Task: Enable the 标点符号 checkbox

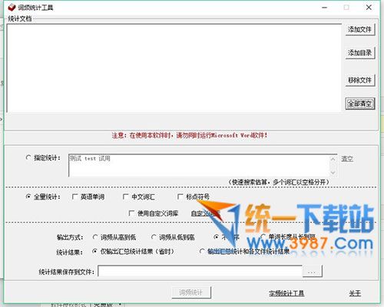Action: click(180, 196)
